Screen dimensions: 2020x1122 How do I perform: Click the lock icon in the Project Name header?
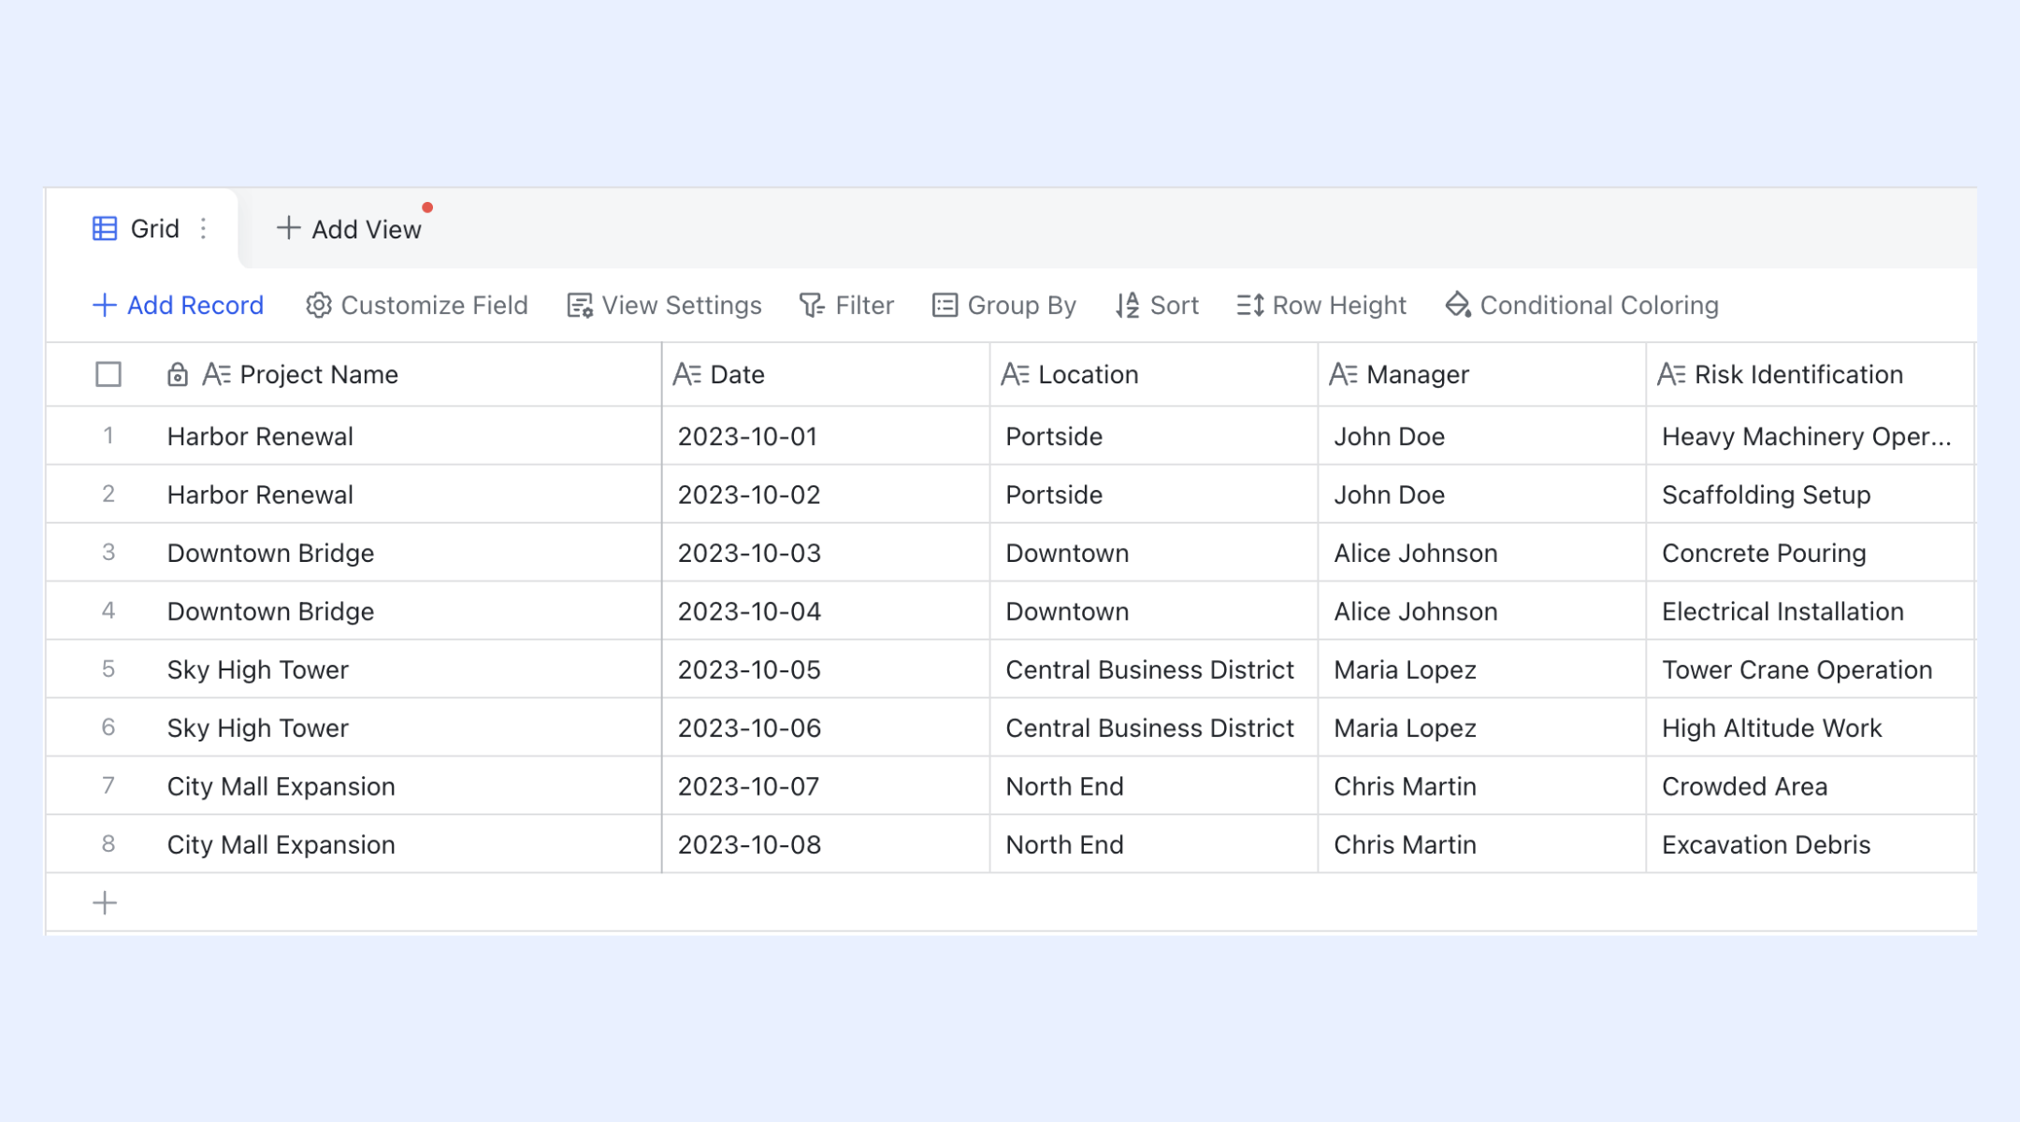(x=177, y=374)
